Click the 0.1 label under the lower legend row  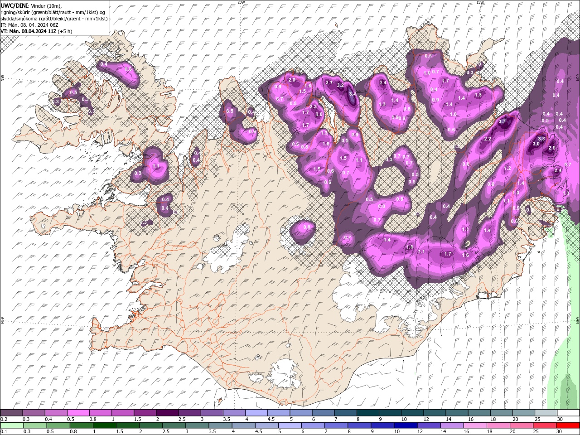click(4, 431)
